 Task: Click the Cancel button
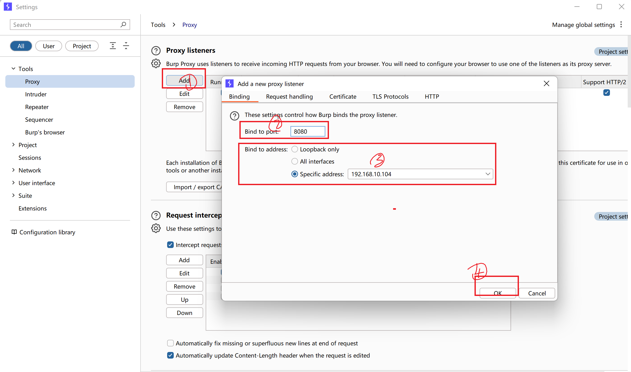(537, 293)
